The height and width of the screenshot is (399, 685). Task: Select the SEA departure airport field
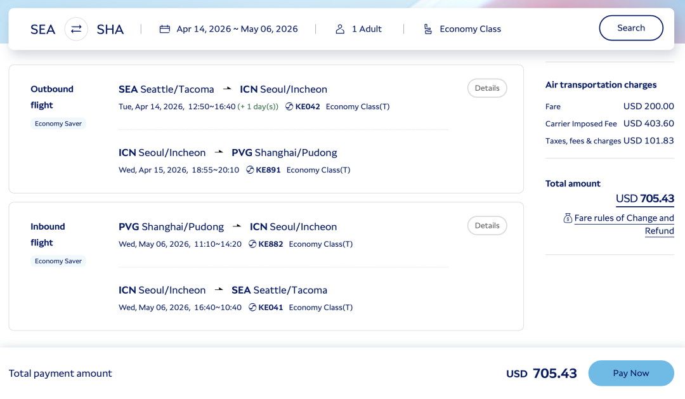pyautogui.click(x=43, y=29)
